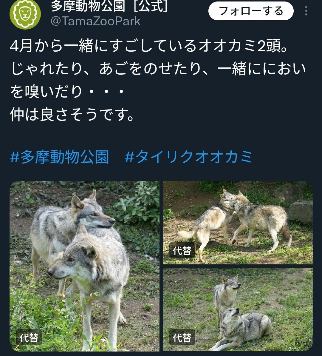View the photo of wolves looking up
The image size is (322, 356).
pyautogui.click(x=238, y=309)
